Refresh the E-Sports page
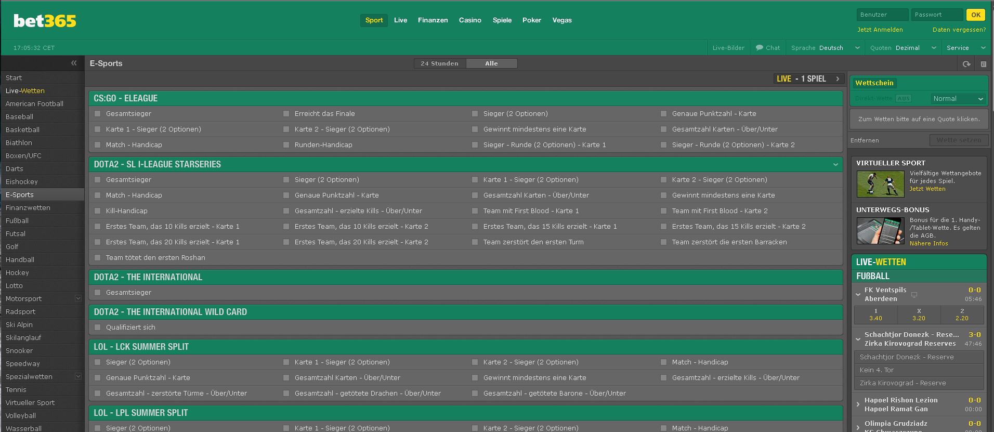994x432 pixels. (x=966, y=64)
